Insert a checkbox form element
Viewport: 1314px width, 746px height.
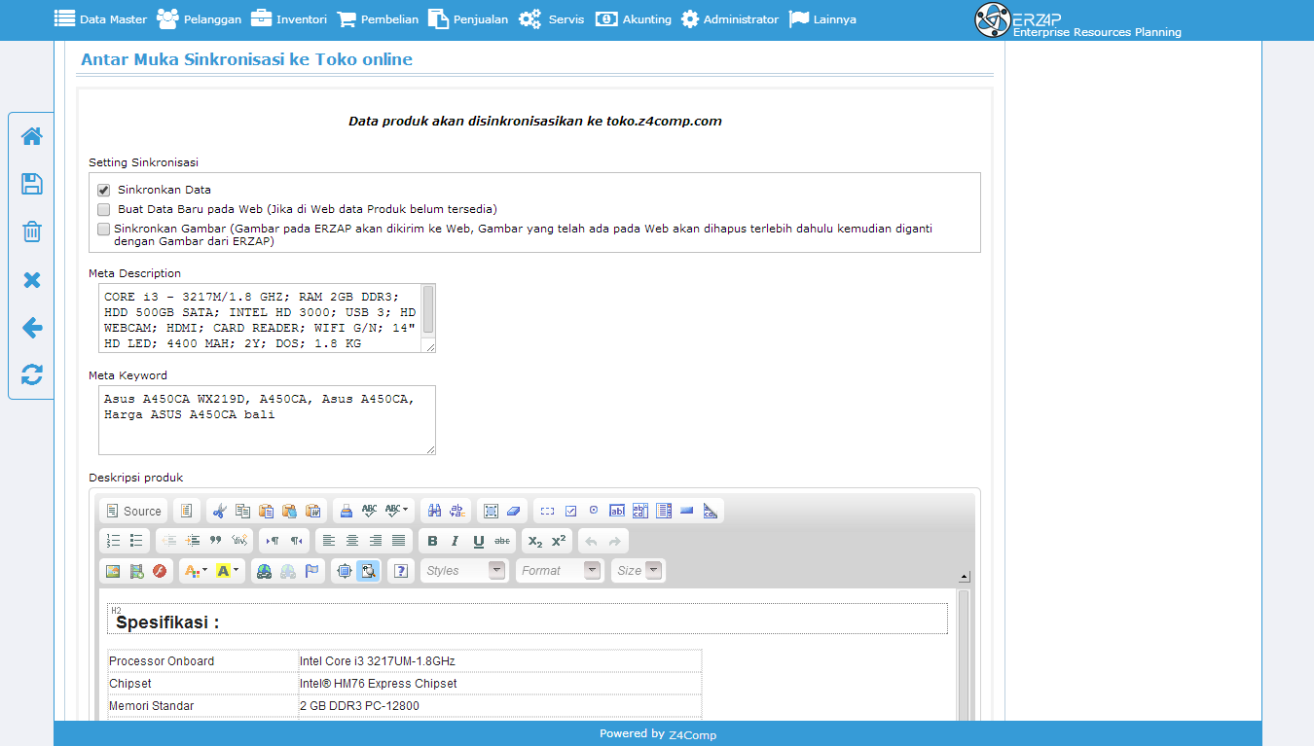coord(570,512)
